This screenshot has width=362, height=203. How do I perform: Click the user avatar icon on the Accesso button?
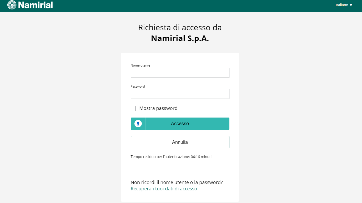pyautogui.click(x=138, y=124)
